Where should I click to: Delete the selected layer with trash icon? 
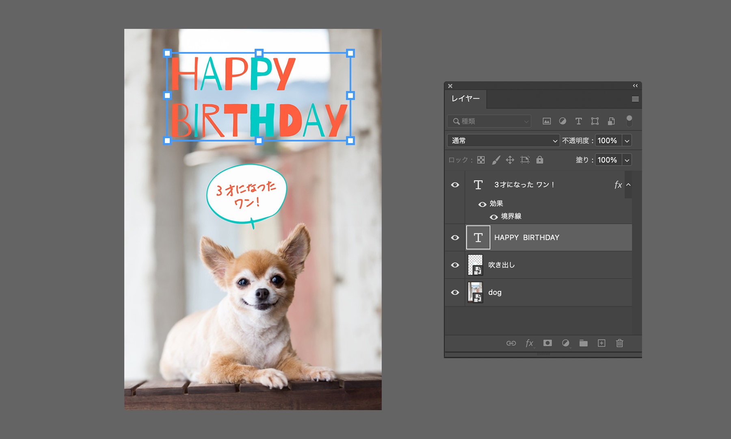click(x=619, y=343)
